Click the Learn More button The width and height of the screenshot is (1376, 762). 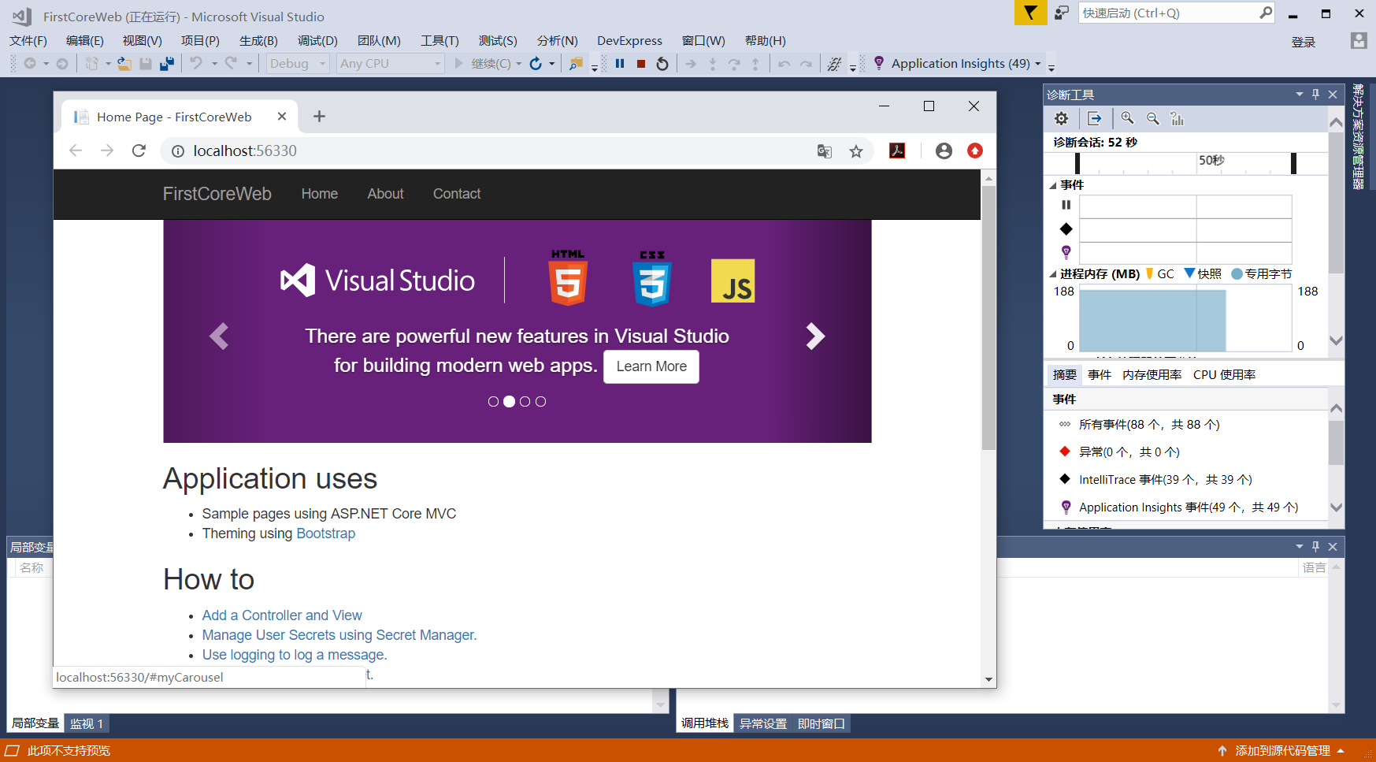pyautogui.click(x=651, y=366)
